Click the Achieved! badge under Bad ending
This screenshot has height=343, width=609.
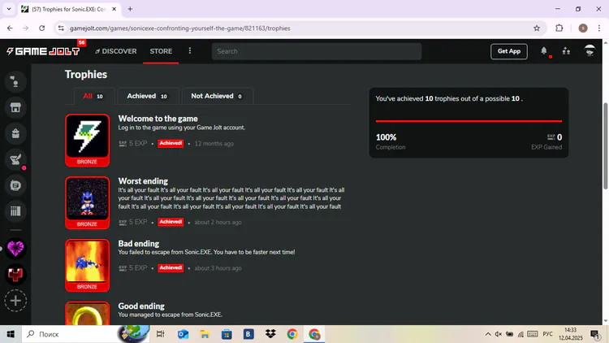pyautogui.click(x=171, y=268)
